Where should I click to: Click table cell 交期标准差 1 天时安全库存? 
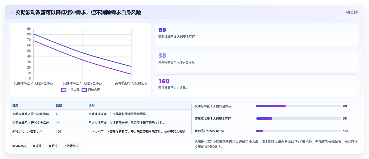[x=31, y=123]
